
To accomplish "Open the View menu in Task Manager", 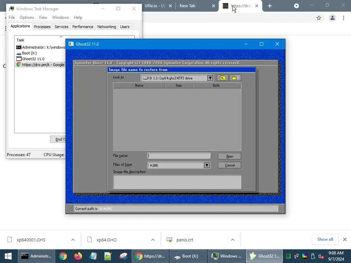I will pos(43,17).
